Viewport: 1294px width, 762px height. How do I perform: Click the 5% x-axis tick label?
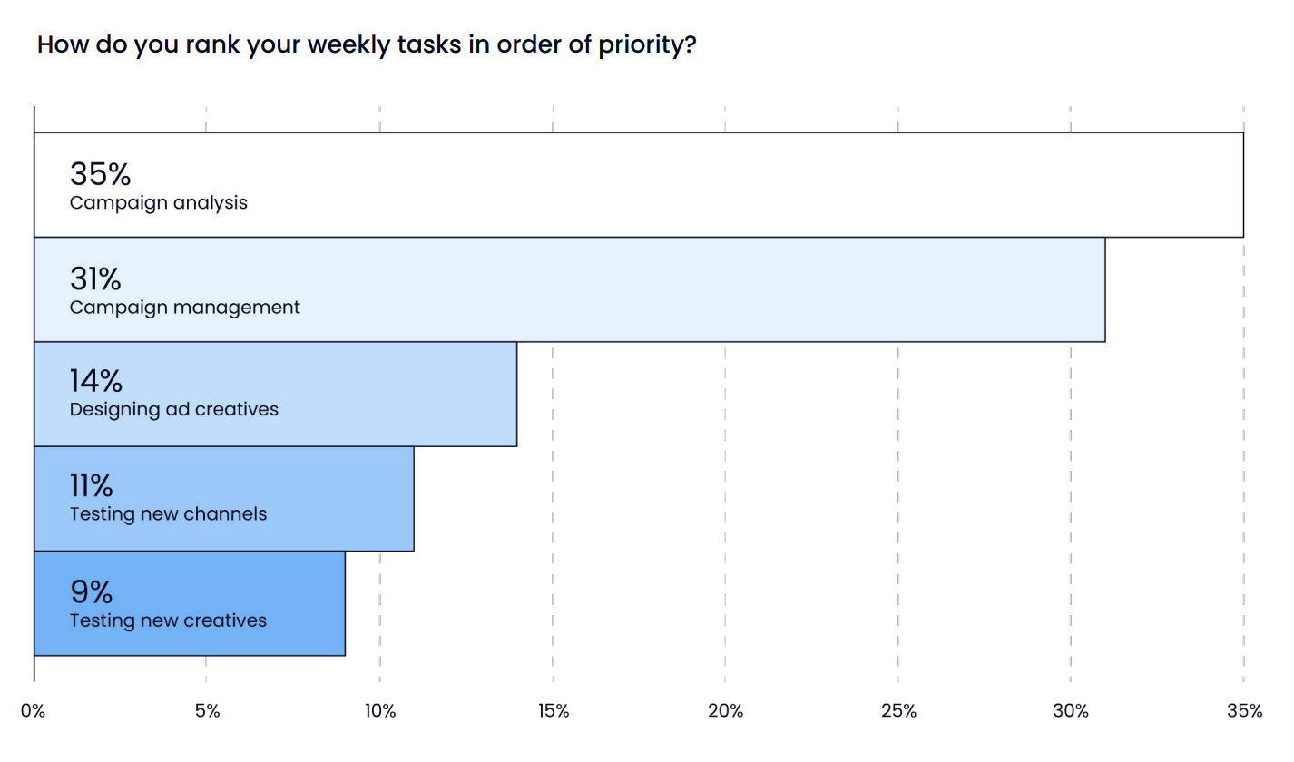207,711
